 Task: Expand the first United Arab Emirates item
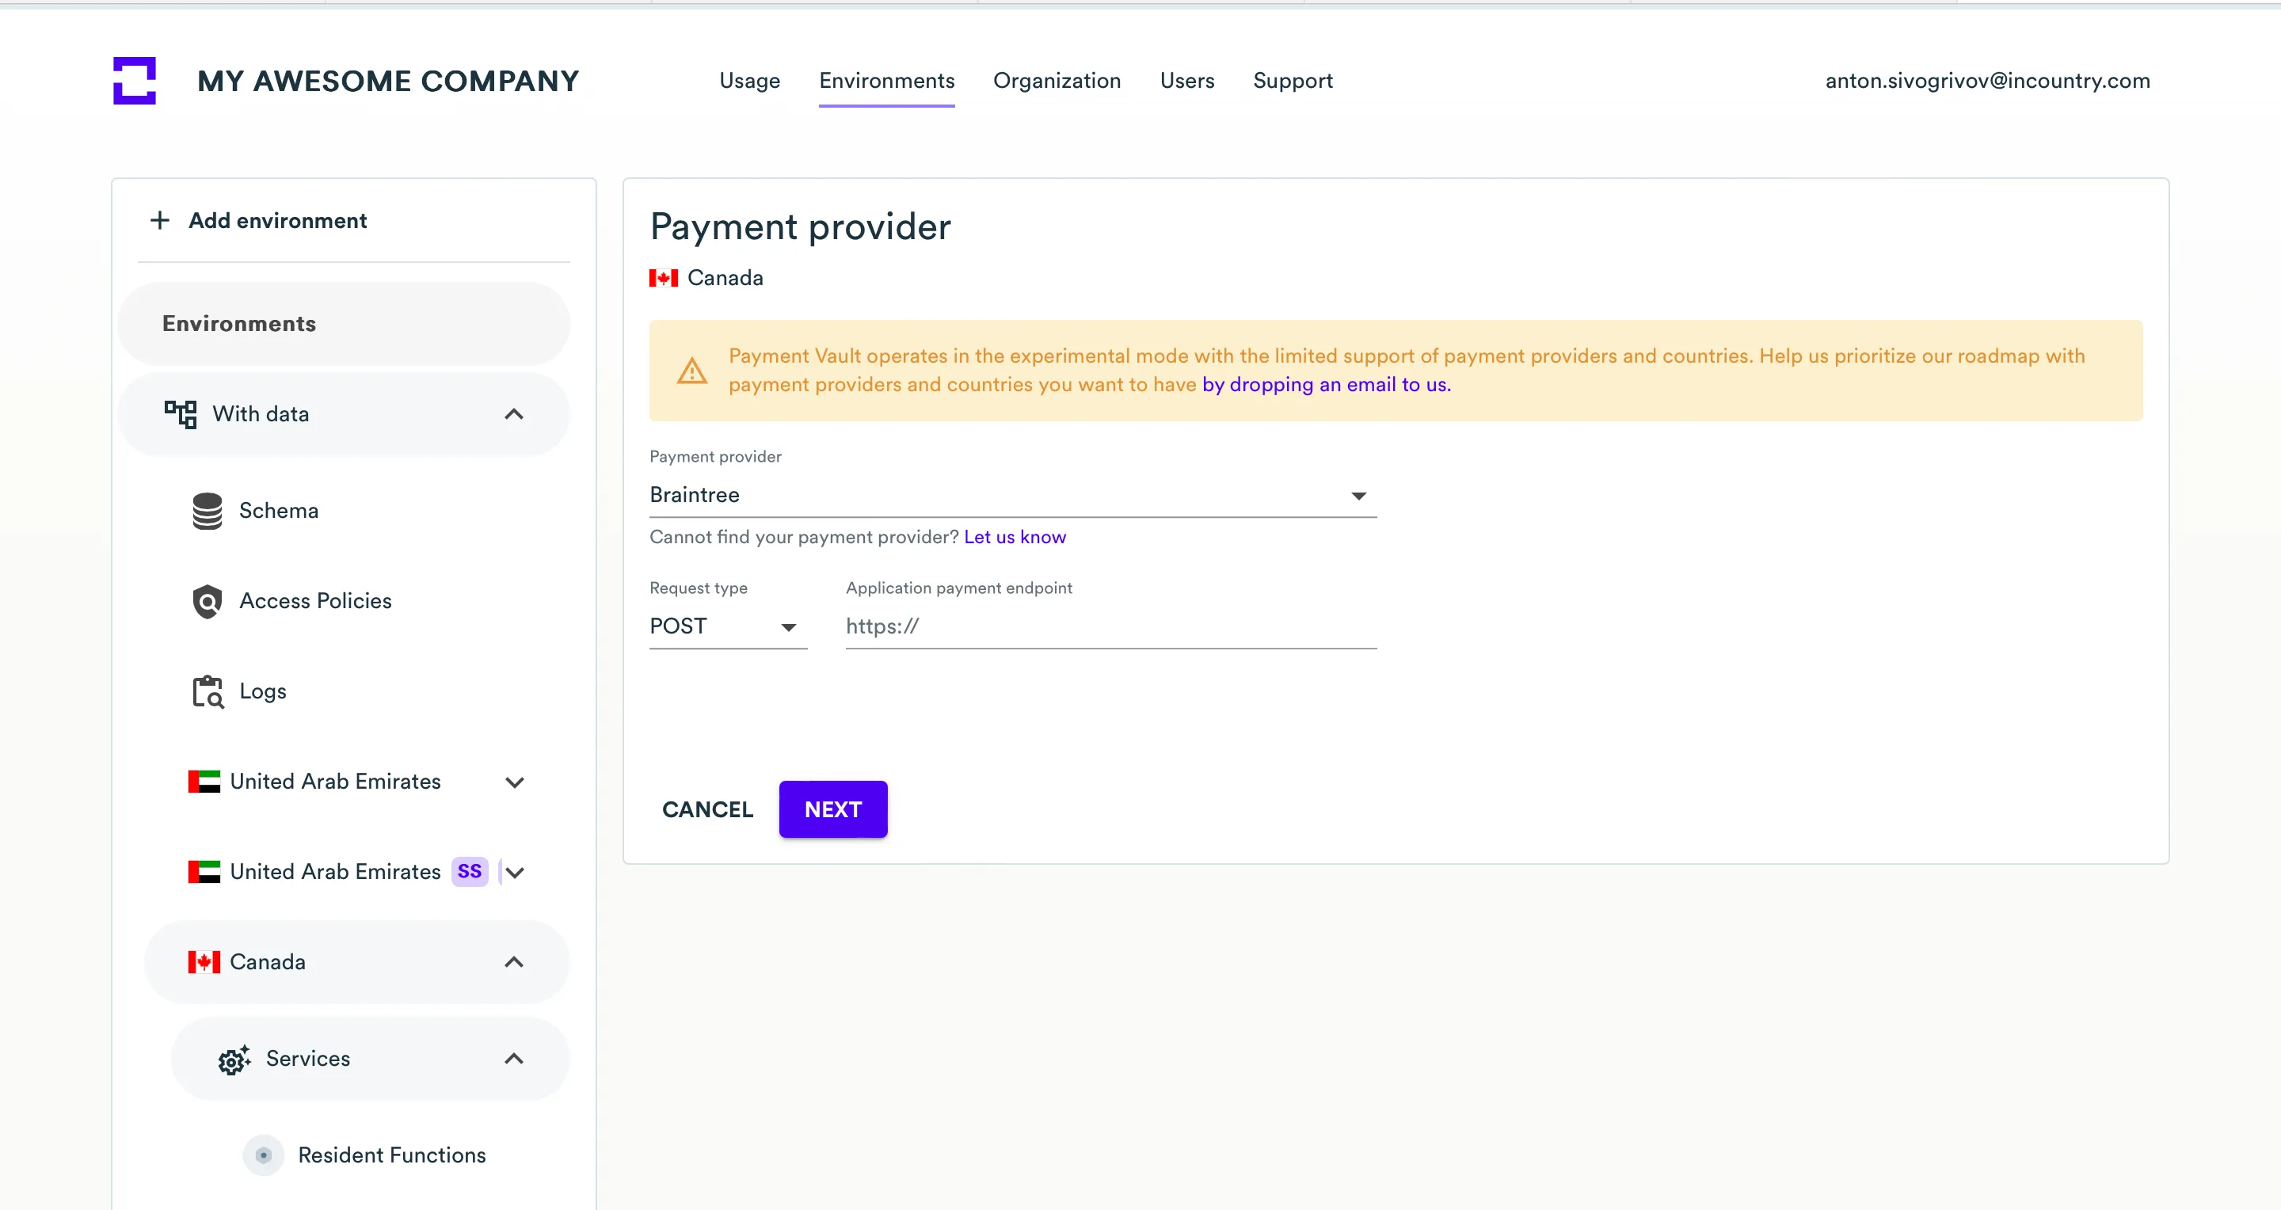tap(513, 782)
